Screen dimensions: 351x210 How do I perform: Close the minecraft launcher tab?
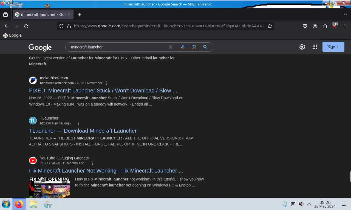[x=69, y=14]
